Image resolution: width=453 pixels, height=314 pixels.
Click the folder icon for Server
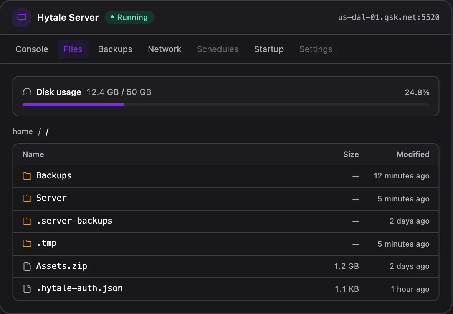(27, 198)
